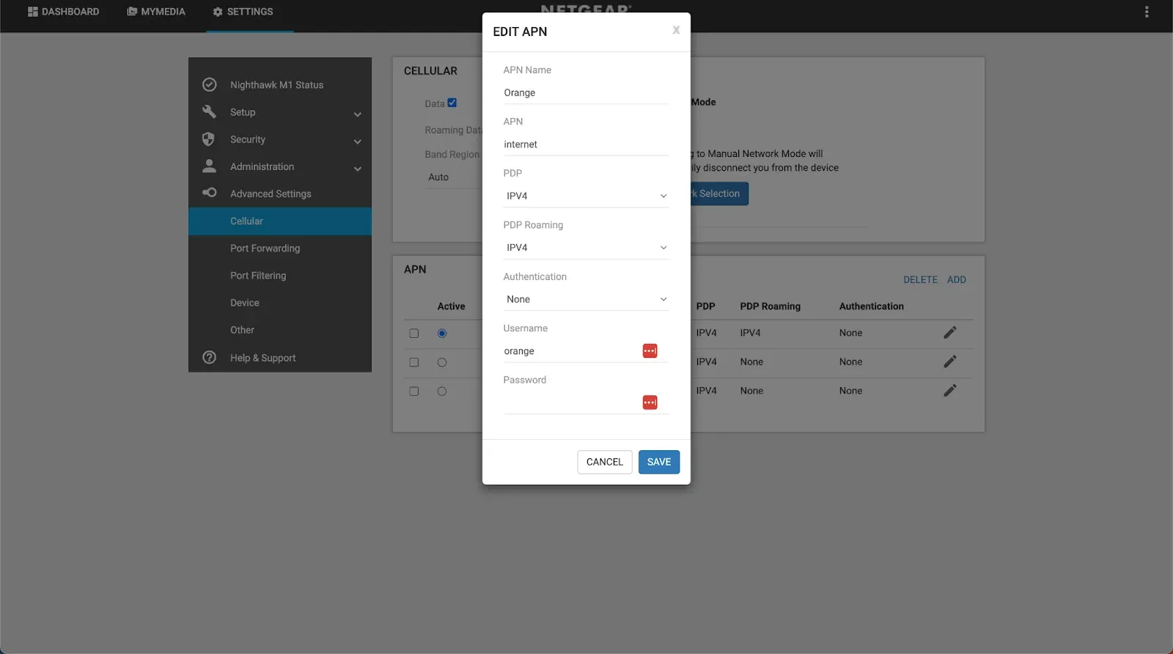The image size is (1173, 654).
Task: Click the Setup wrench icon
Action: point(209,111)
